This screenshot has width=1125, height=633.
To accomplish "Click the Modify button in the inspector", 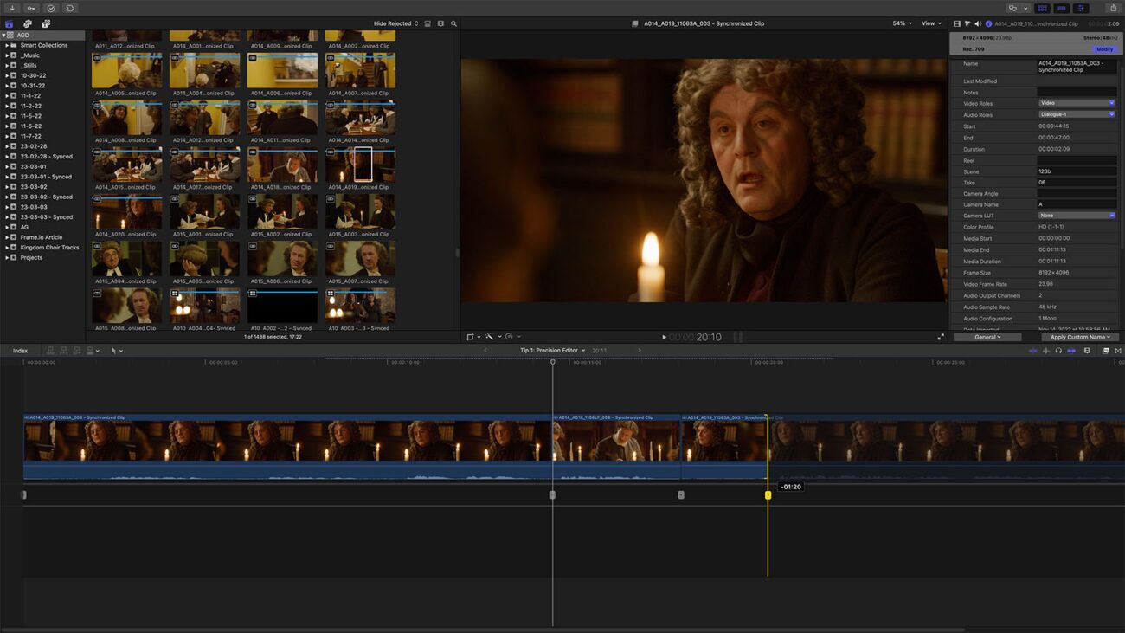I will [x=1105, y=49].
